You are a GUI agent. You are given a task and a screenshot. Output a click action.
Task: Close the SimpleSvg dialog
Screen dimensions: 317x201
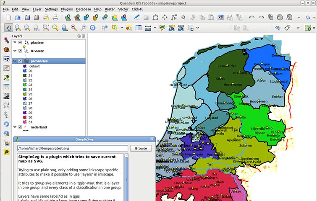(152, 139)
